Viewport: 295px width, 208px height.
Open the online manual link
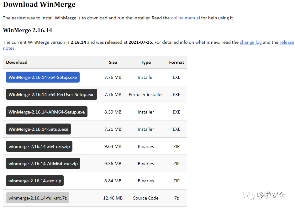[x=185, y=18]
